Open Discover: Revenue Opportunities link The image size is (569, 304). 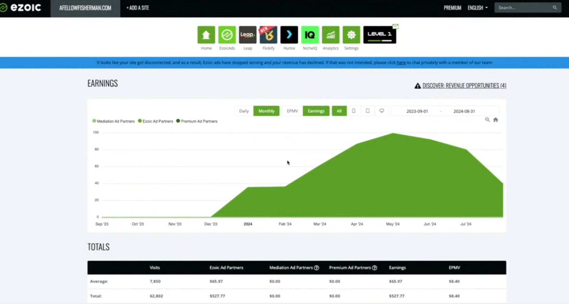[464, 86]
